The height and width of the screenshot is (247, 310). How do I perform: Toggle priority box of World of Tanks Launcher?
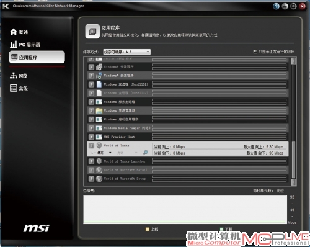coord(91,161)
